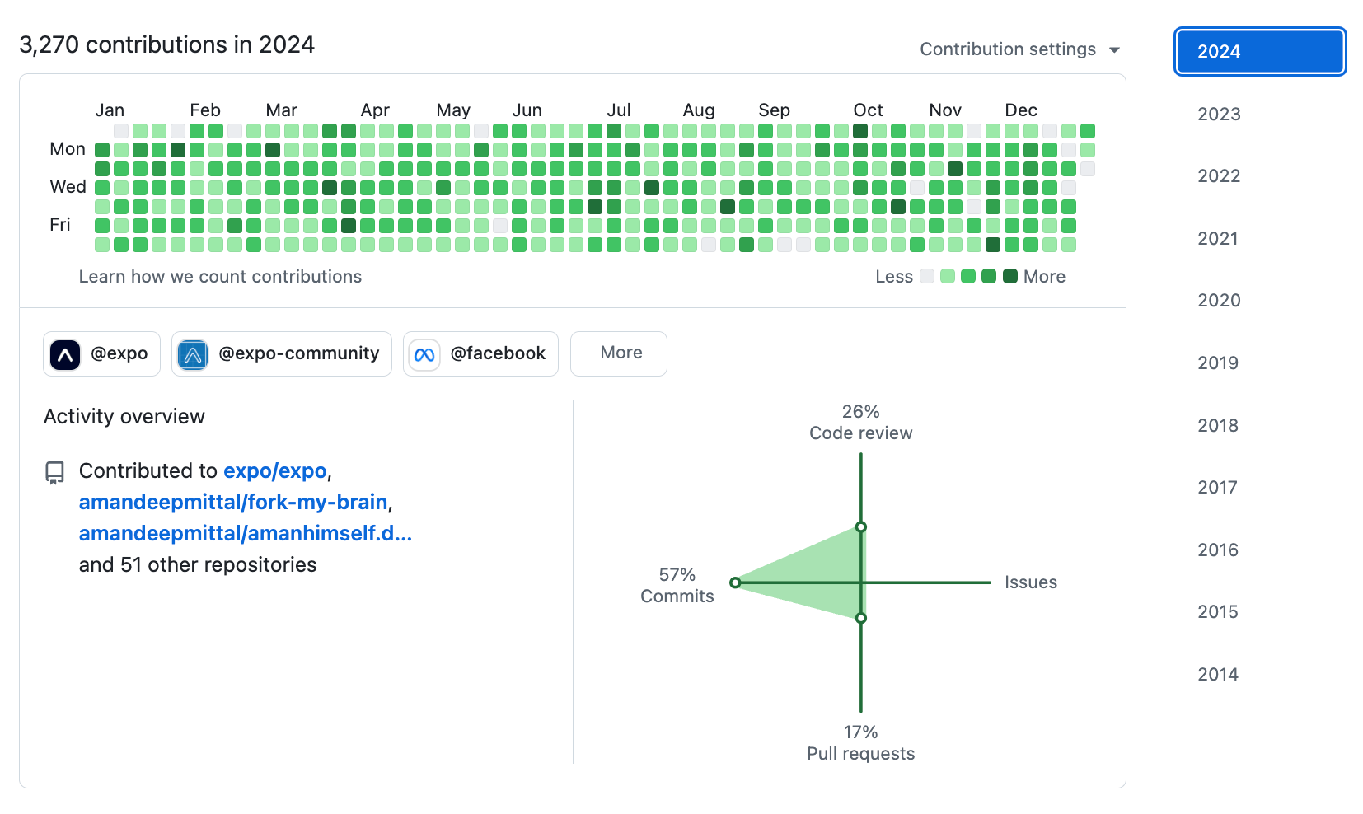
Task: View the 2014 contribution year
Action: [x=1218, y=675]
